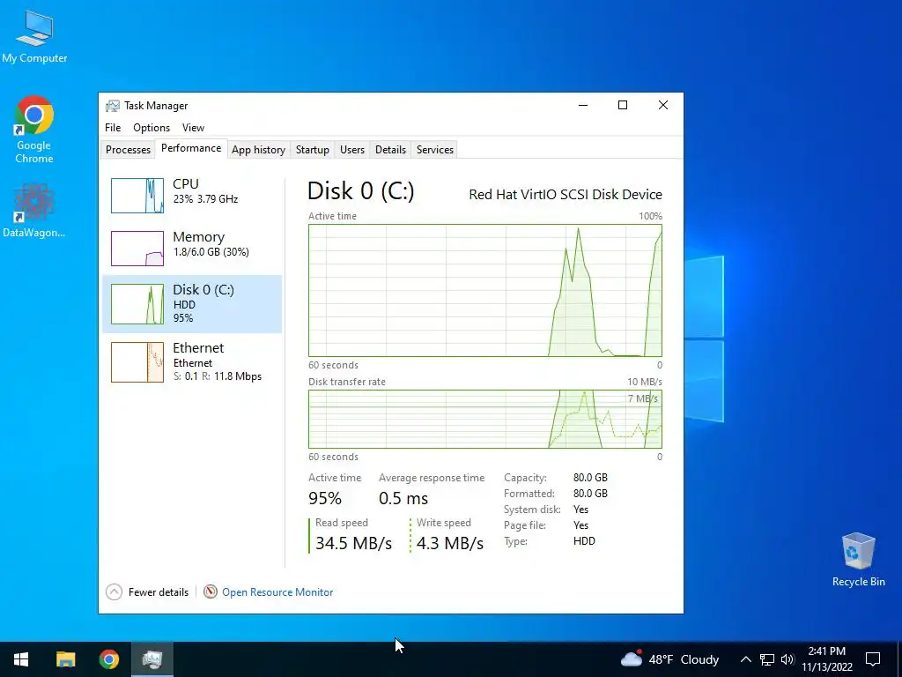Screen dimensions: 902x677
Task: Click the Resource Monitor icon
Action: [211, 591]
